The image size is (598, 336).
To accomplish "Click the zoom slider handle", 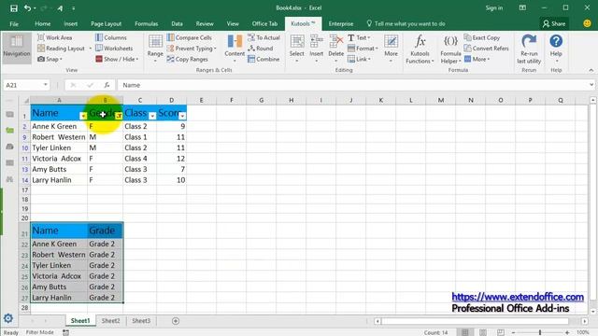I will (x=540, y=332).
